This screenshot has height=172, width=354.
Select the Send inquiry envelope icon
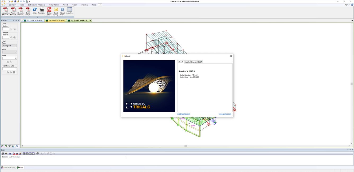(56, 10)
